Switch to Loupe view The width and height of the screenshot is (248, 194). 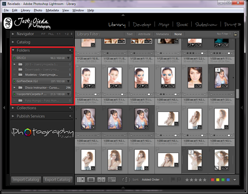tap(91, 180)
